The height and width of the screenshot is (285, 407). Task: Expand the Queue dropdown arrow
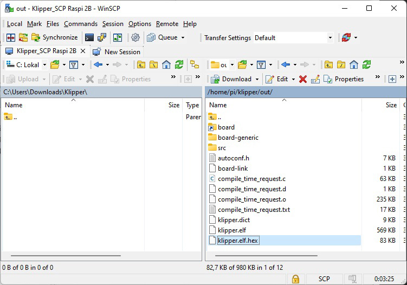183,37
